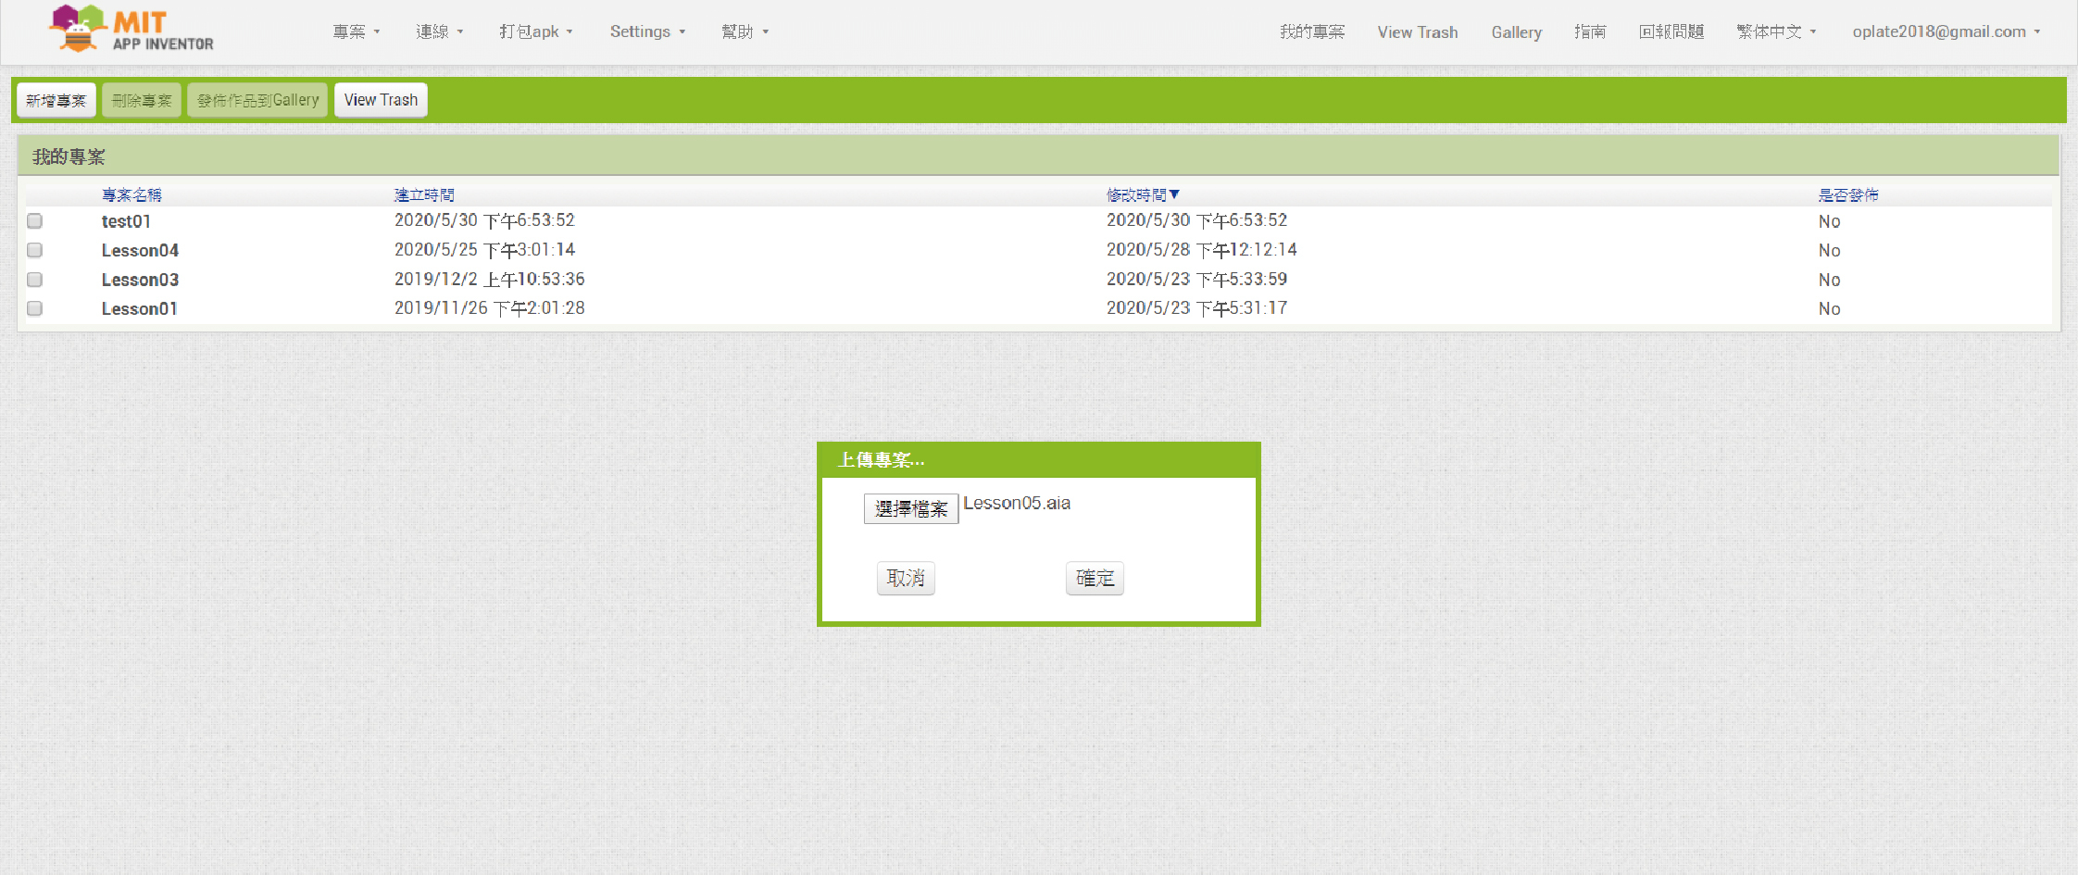Click the MIT App Inventor logo
This screenshot has width=2078, height=875.
[131, 30]
